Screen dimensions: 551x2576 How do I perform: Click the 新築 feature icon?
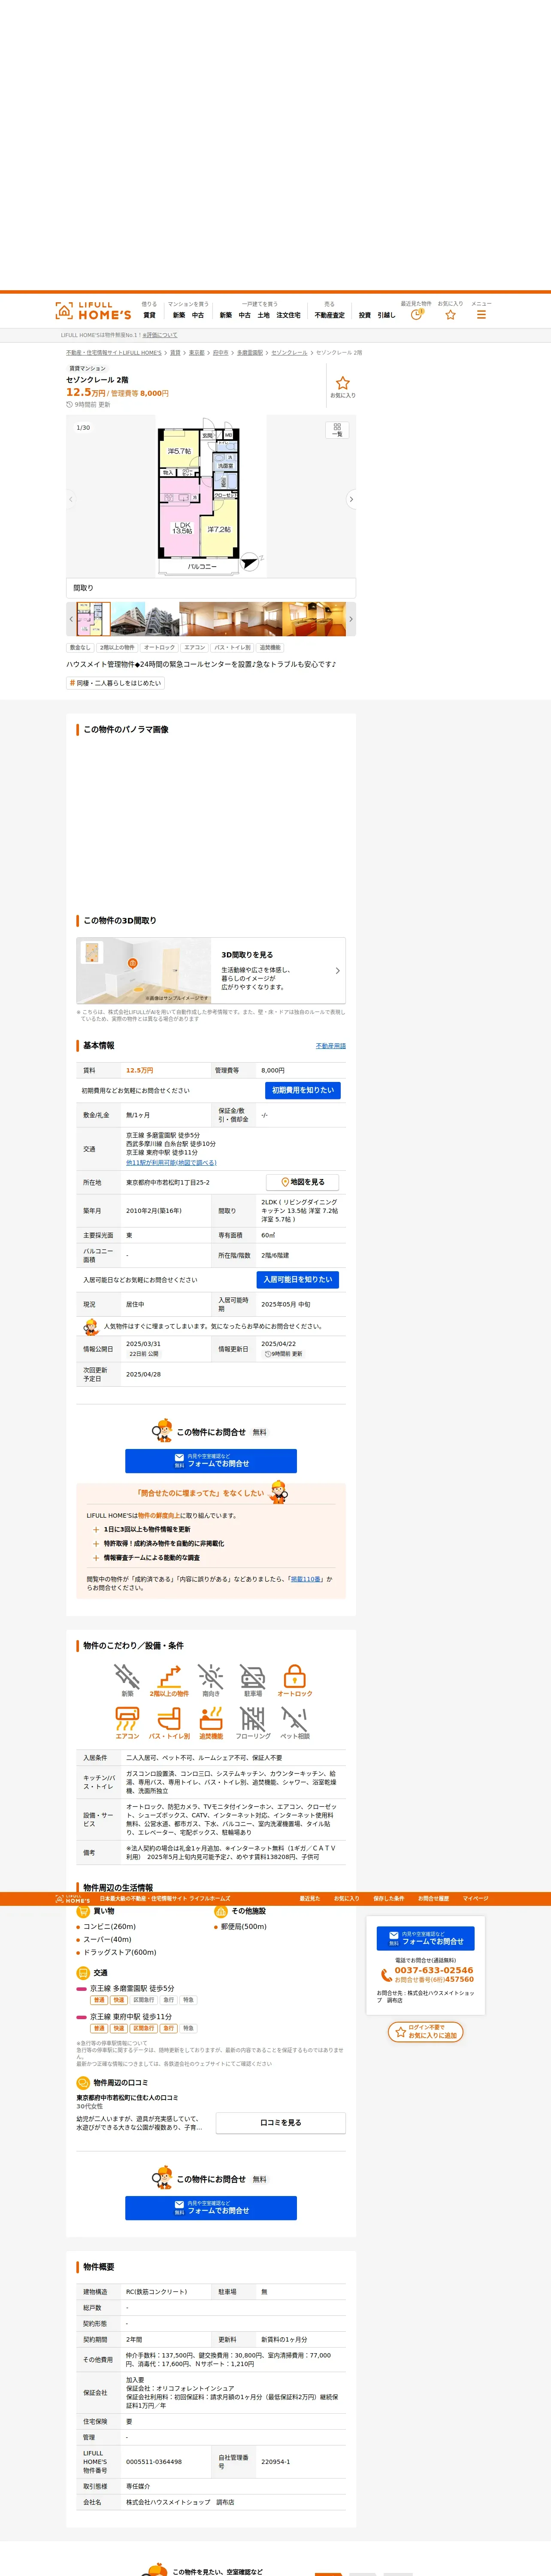pyautogui.click(x=127, y=1676)
